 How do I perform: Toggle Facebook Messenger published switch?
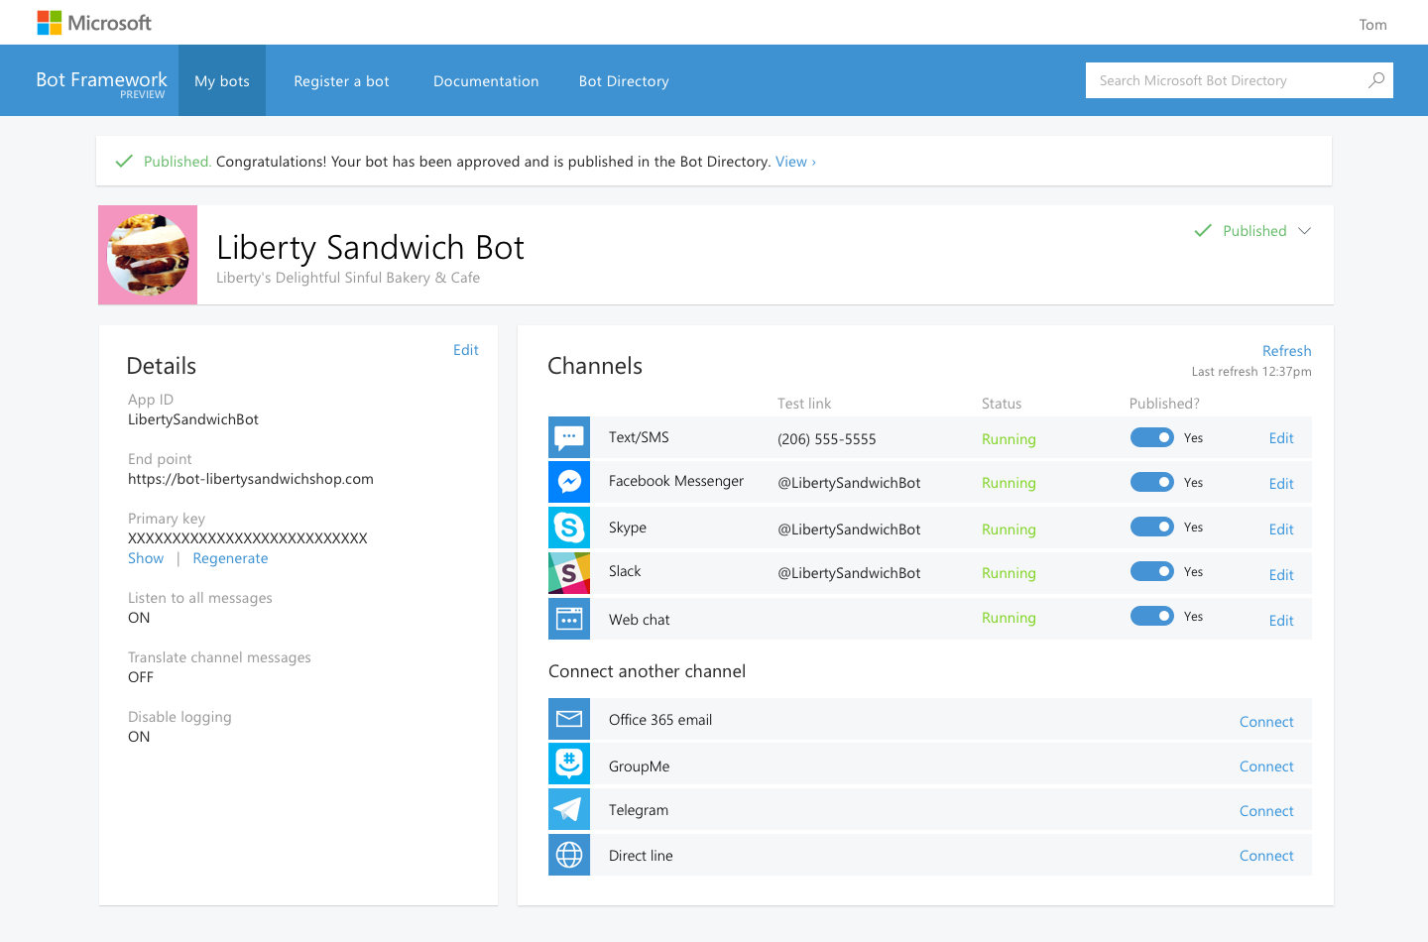pyautogui.click(x=1152, y=482)
